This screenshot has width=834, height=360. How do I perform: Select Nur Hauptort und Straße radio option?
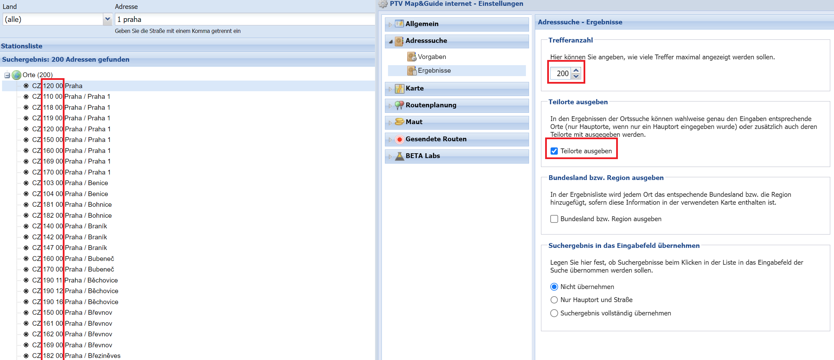coord(554,300)
